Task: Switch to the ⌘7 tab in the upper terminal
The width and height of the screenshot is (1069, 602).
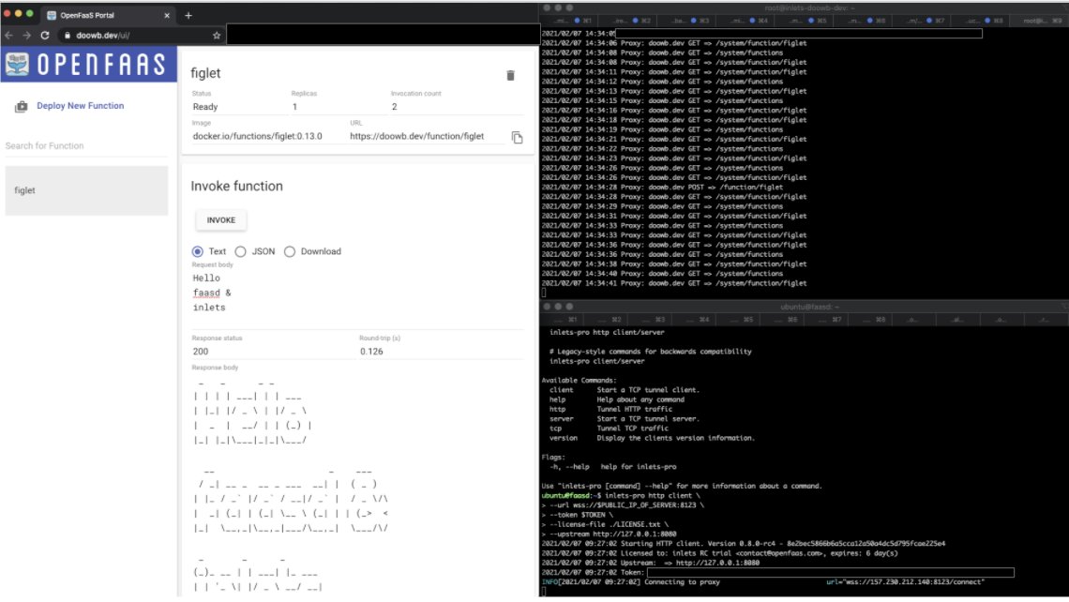Action: point(926,21)
